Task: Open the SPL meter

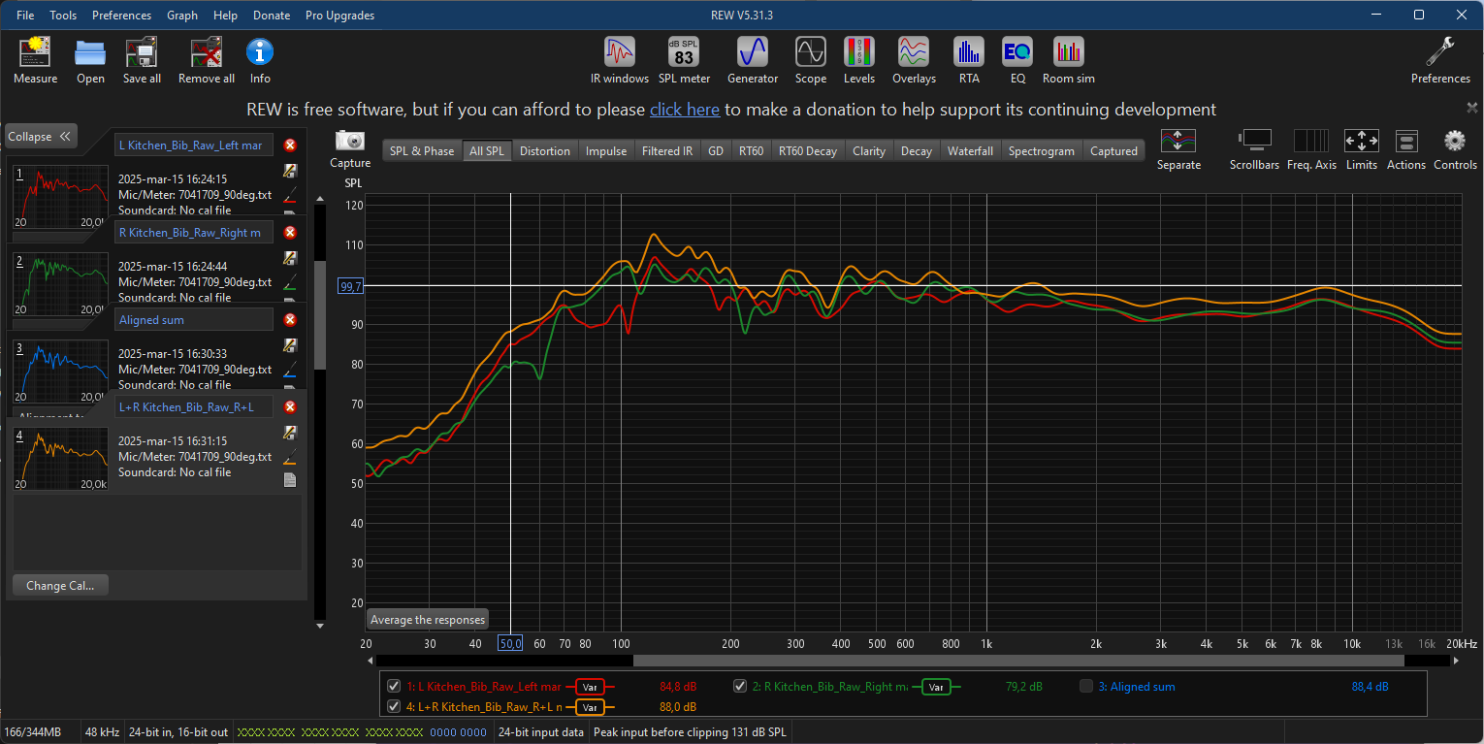Action: pyautogui.click(x=684, y=60)
